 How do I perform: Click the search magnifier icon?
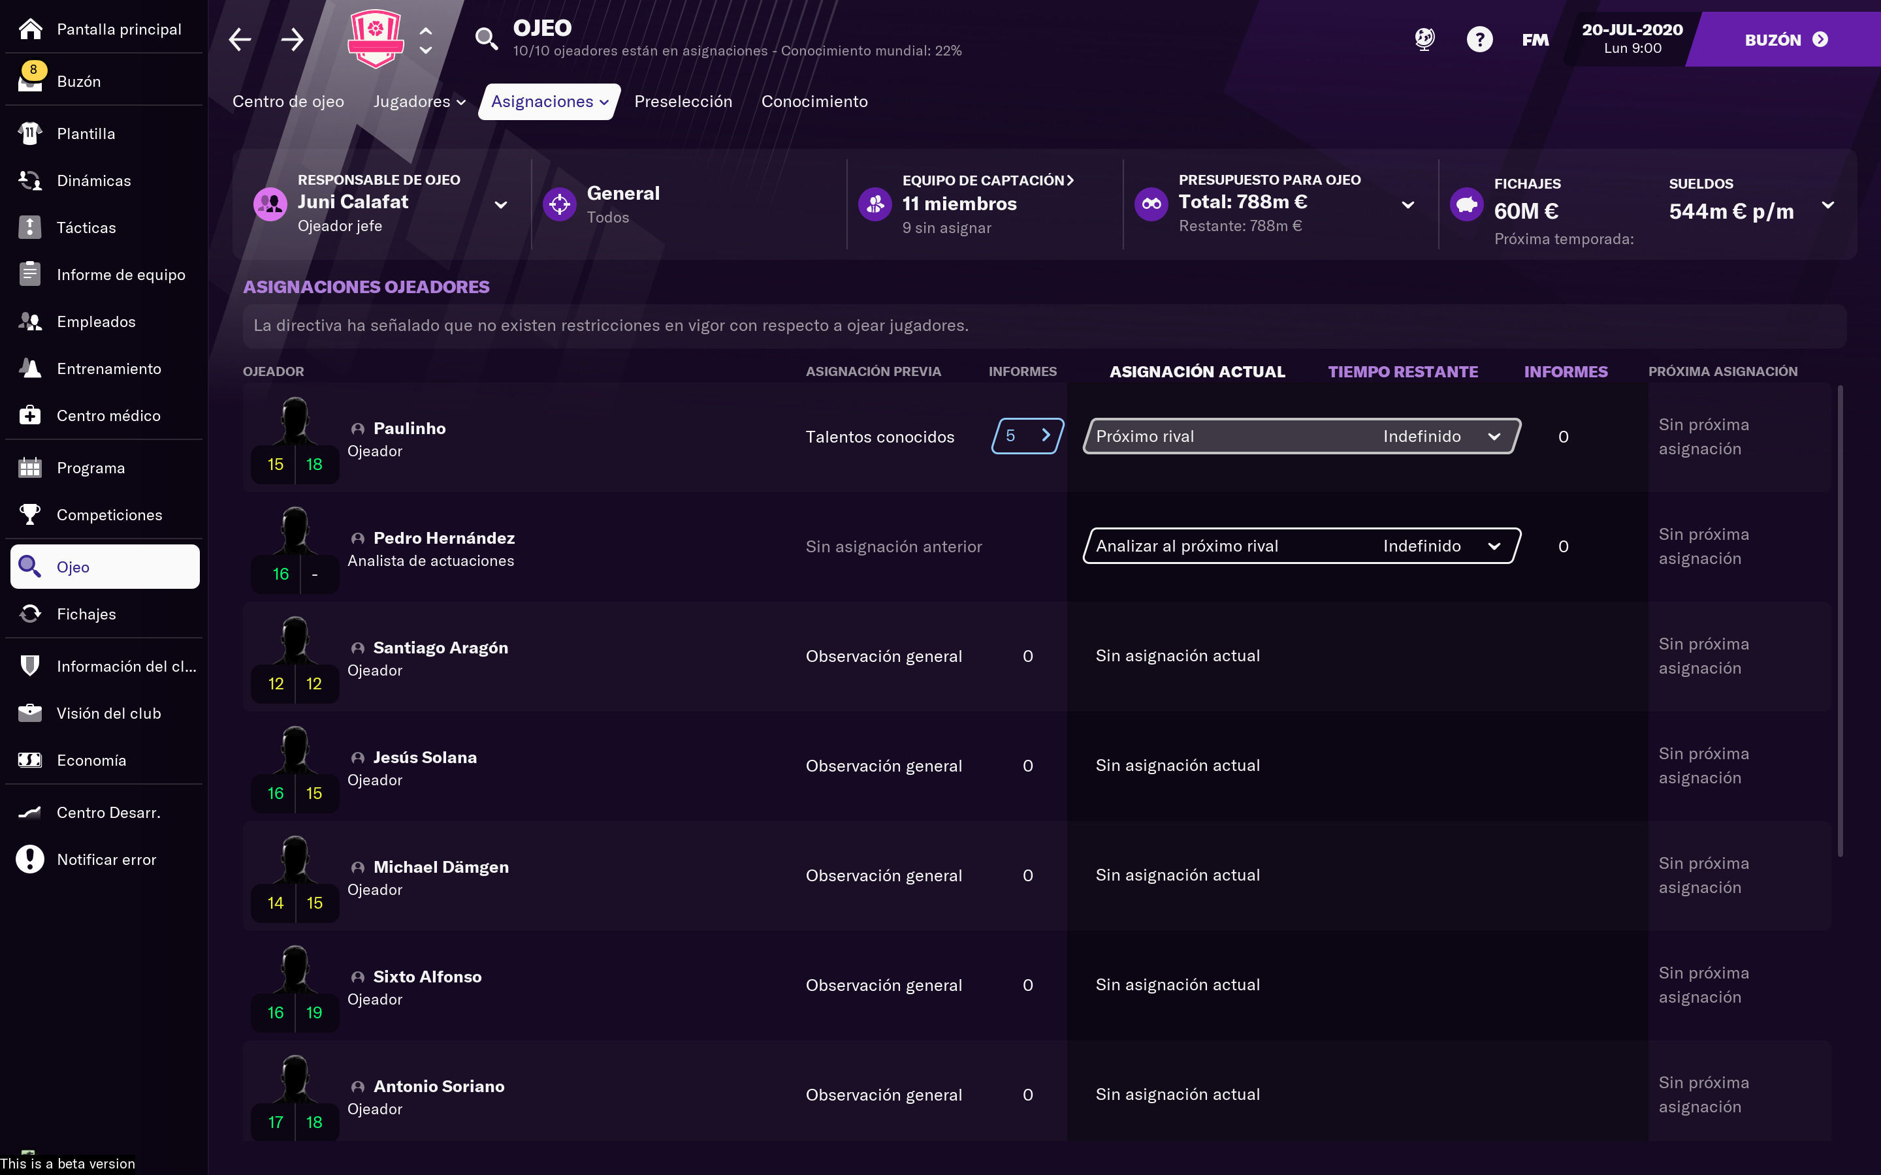coord(487,39)
